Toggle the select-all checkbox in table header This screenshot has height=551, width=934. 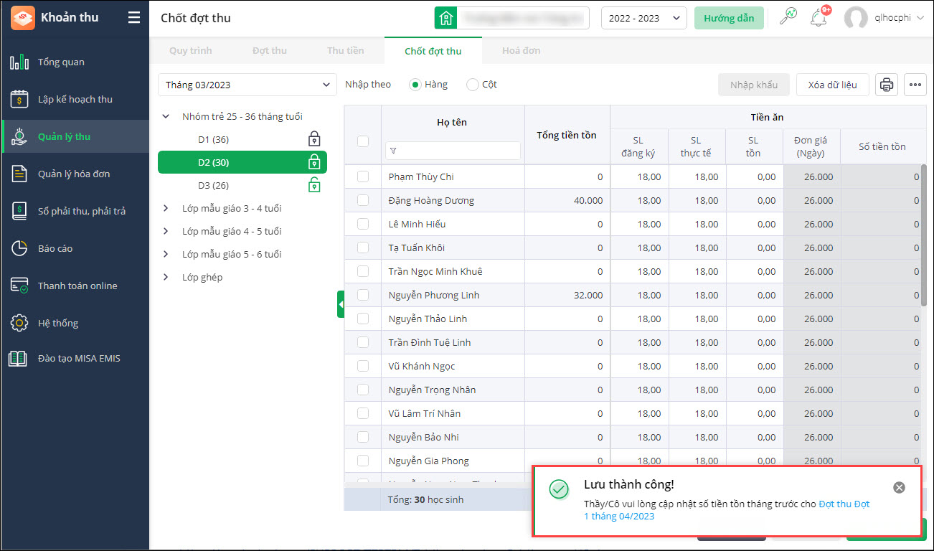363,141
